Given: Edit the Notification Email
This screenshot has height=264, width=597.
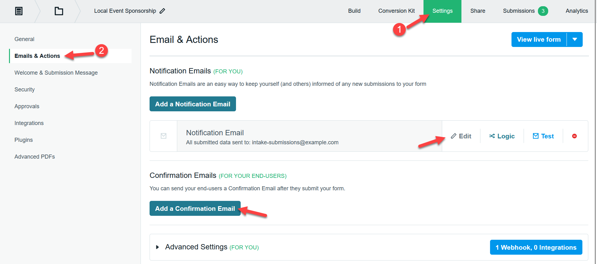Looking at the screenshot, I should pos(461,136).
